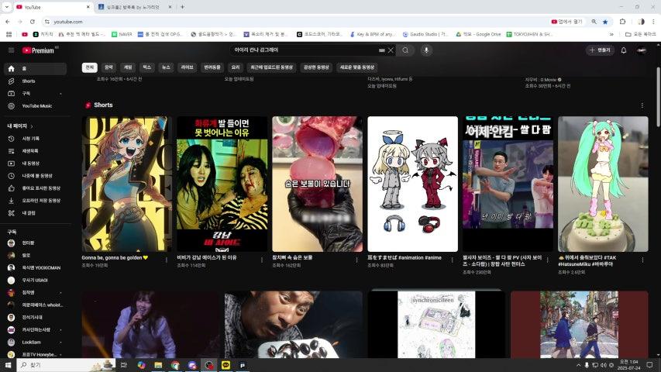This screenshot has width=661, height=372.
Task: Open options for the #HatsuneMiku short
Action: (x=643, y=260)
